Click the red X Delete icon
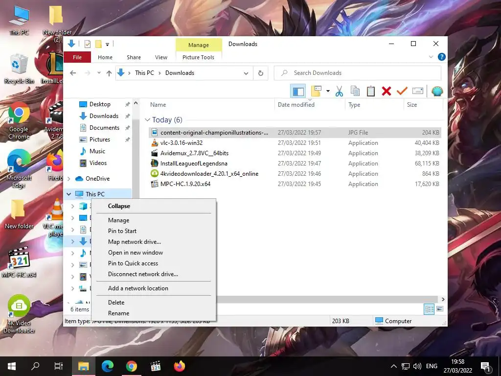Screen dimensions: 501x376 (387, 92)
